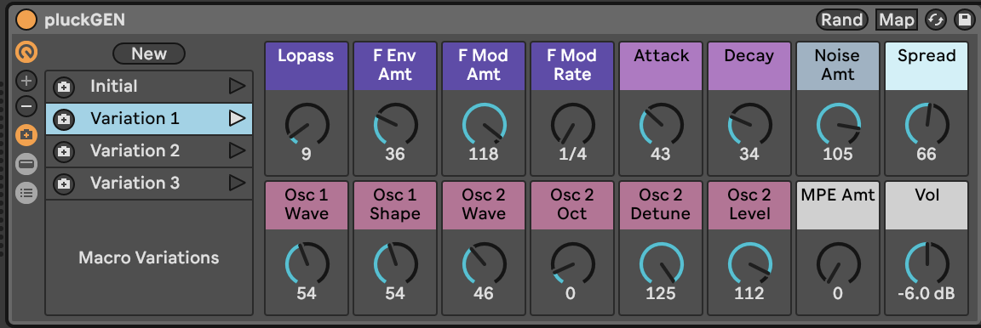Click the devices view list icon
Image resolution: width=981 pixels, height=328 pixels.
click(26, 193)
